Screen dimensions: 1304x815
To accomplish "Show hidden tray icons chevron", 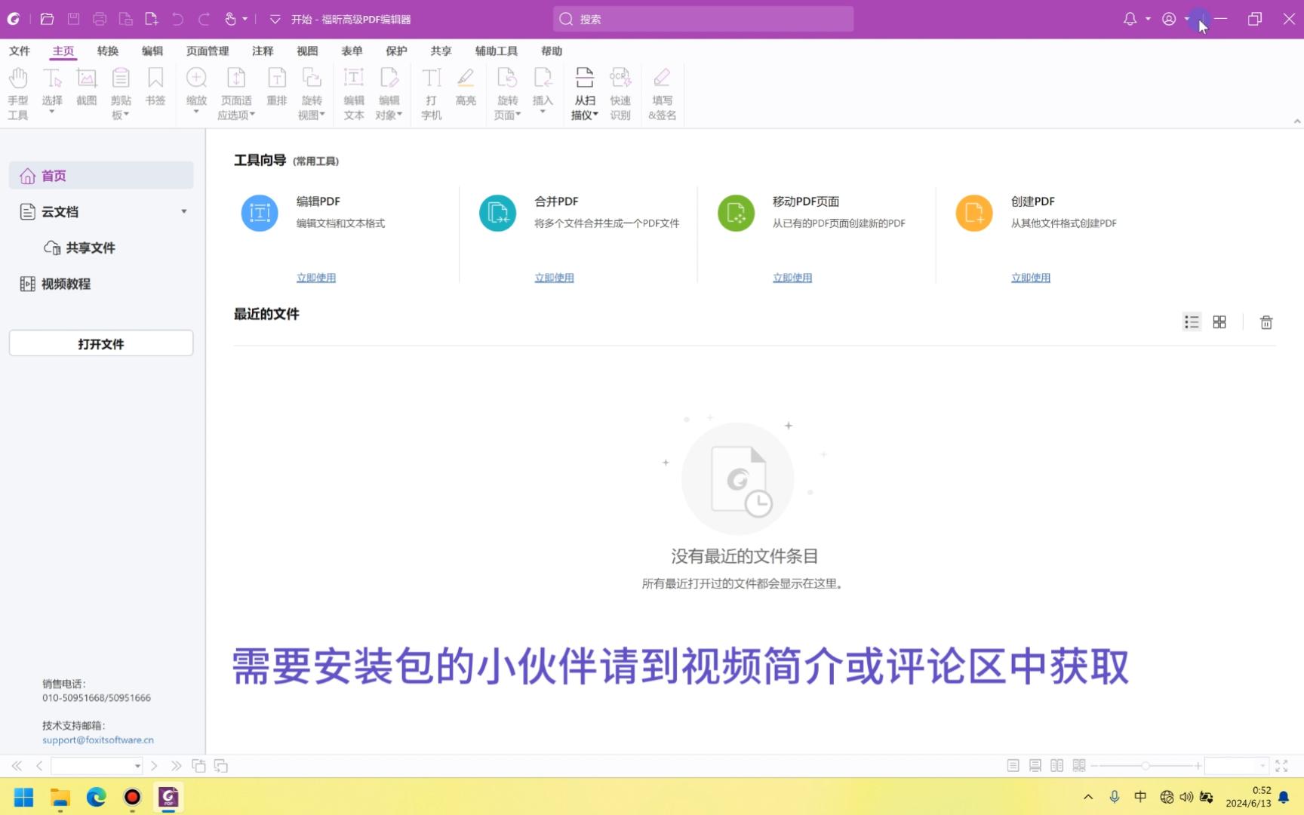I will coord(1088,797).
